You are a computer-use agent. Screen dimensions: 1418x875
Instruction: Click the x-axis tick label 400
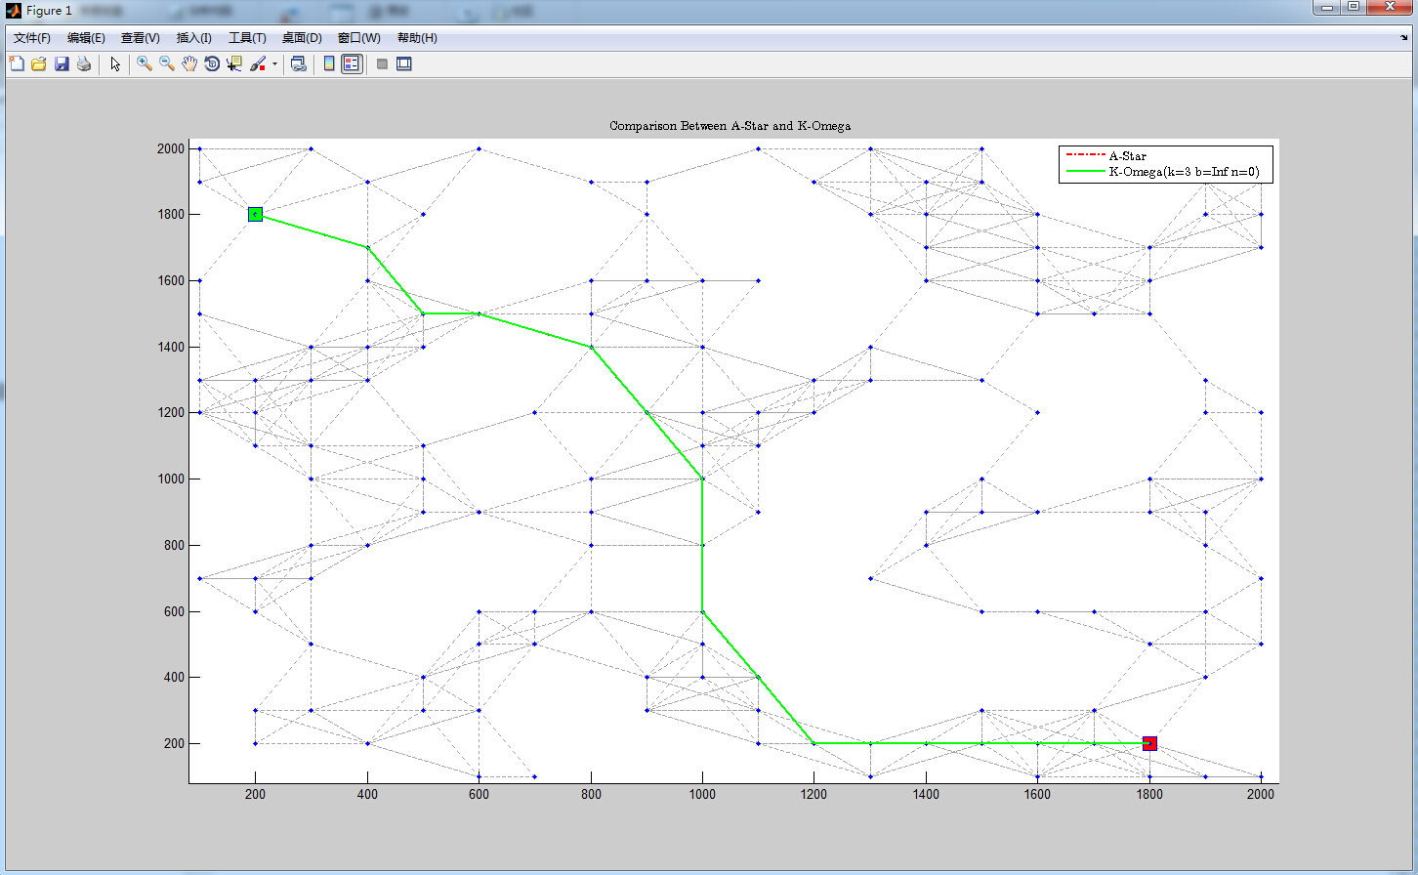[x=367, y=794]
